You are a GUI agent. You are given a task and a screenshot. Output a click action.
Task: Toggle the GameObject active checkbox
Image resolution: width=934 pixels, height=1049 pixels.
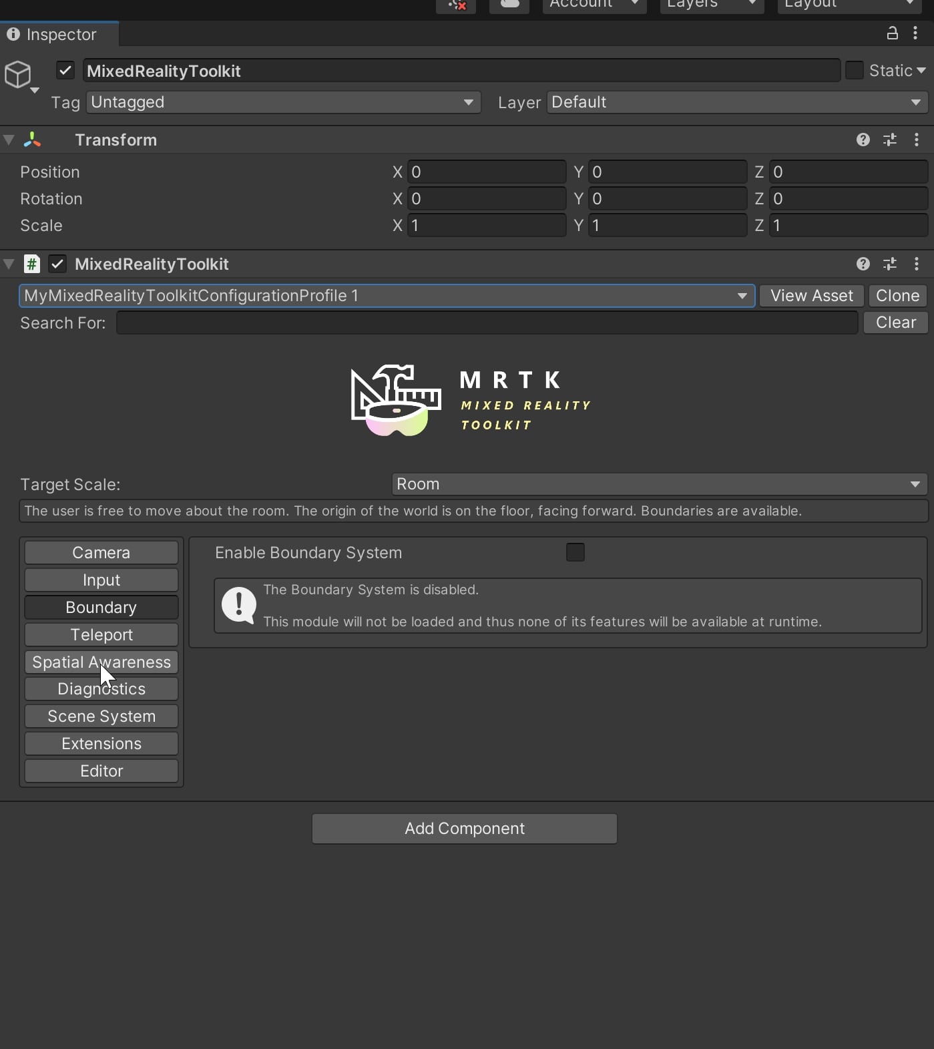tap(65, 70)
